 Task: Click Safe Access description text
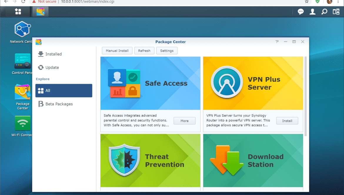(136, 120)
